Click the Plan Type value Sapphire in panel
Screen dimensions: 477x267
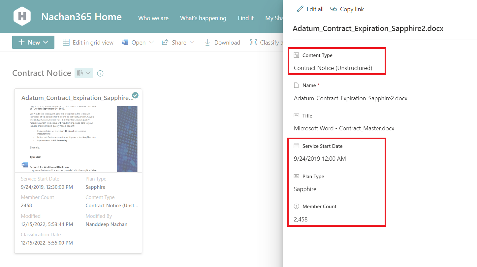pyautogui.click(x=305, y=189)
